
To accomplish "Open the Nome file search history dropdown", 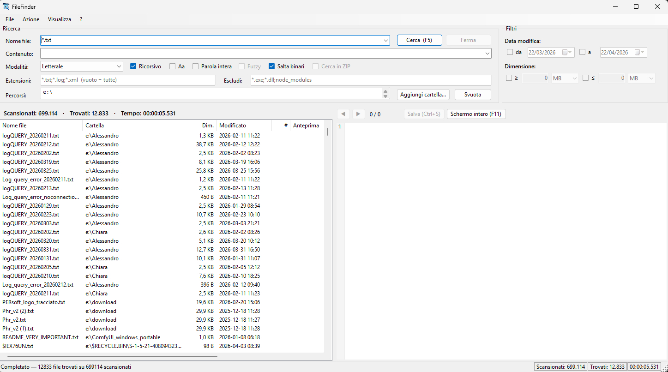I will [385, 40].
